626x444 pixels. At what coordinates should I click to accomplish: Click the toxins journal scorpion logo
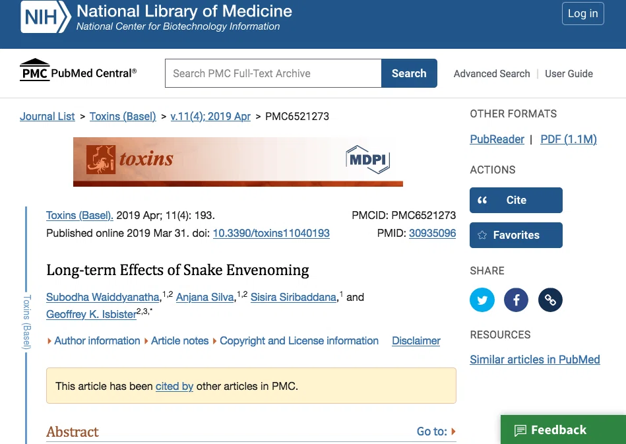[101, 159]
